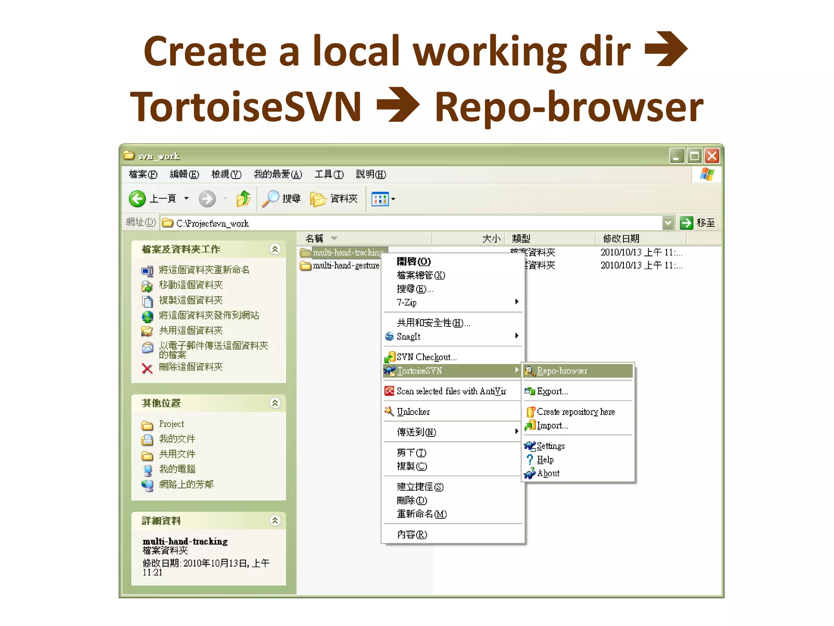
Task: Click the TortoiseSVN tortoise icon in the context menu
Action: tap(390, 371)
